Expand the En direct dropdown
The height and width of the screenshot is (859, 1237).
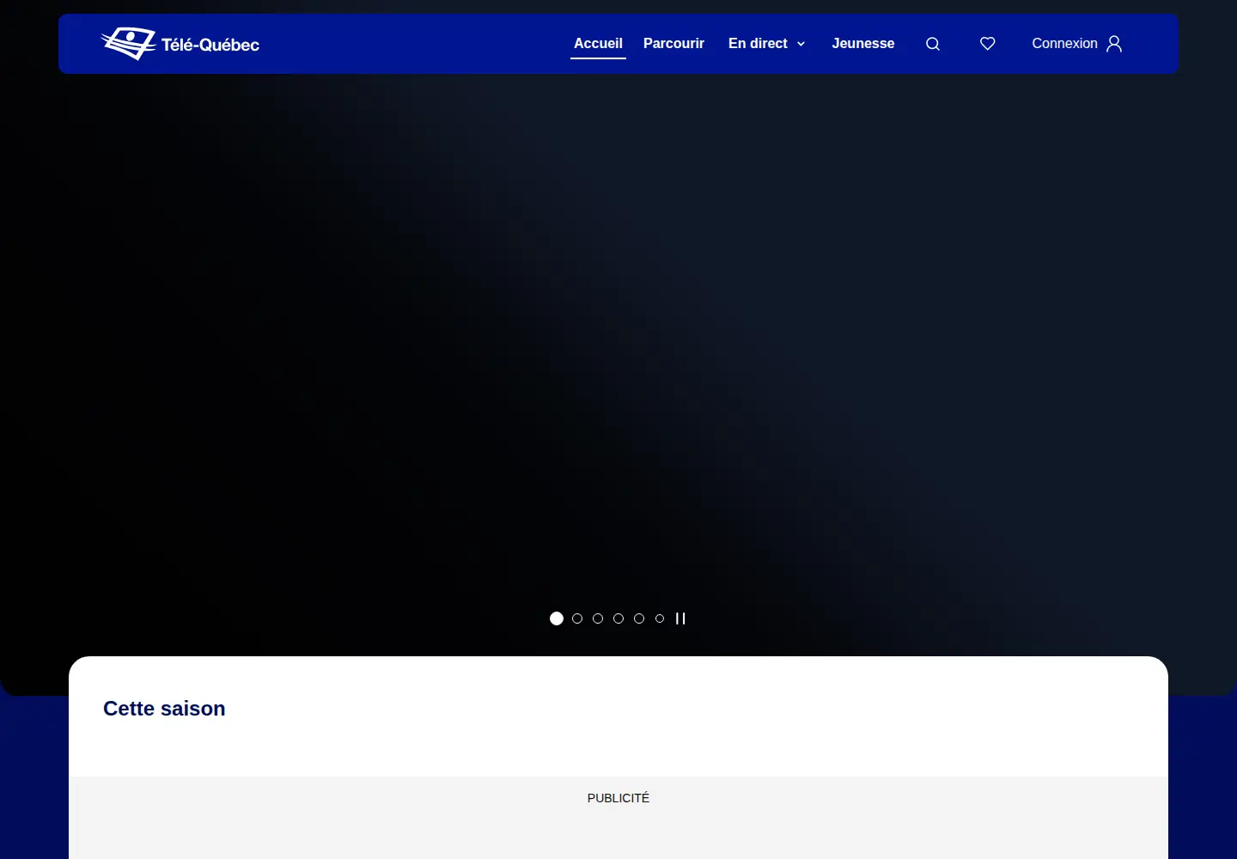point(767,44)
